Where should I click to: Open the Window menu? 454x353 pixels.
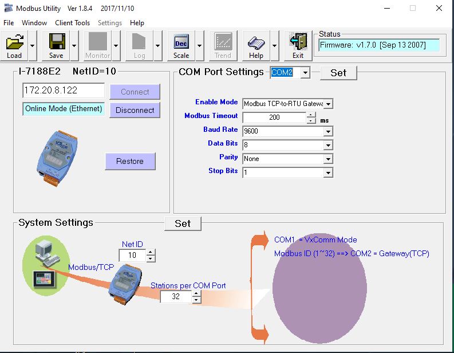[x=34, y=22]
